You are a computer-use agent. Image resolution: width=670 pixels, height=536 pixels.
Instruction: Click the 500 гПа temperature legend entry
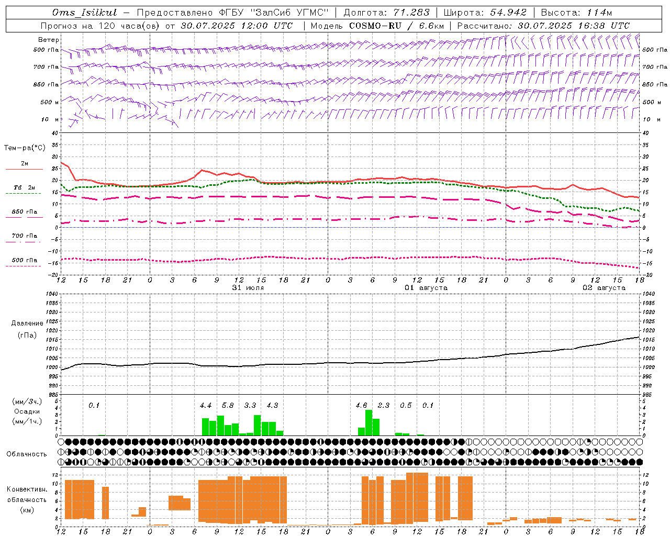[25, 260]
